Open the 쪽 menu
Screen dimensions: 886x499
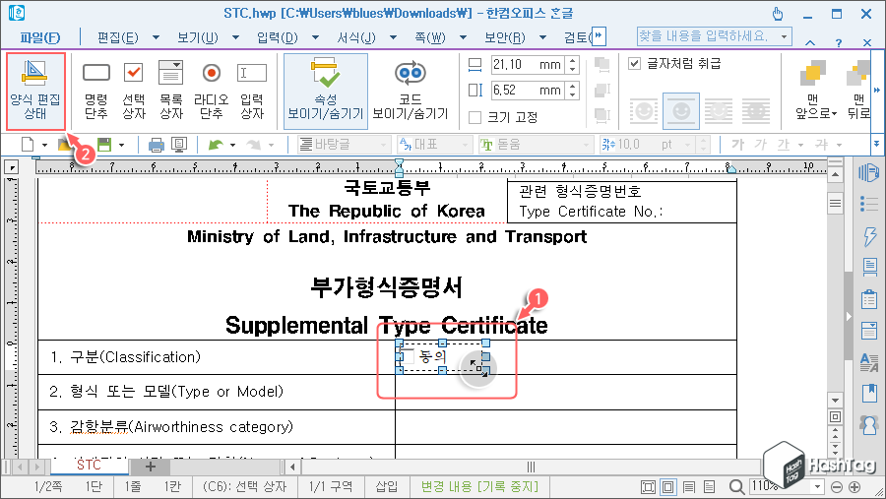click(430, 37)
